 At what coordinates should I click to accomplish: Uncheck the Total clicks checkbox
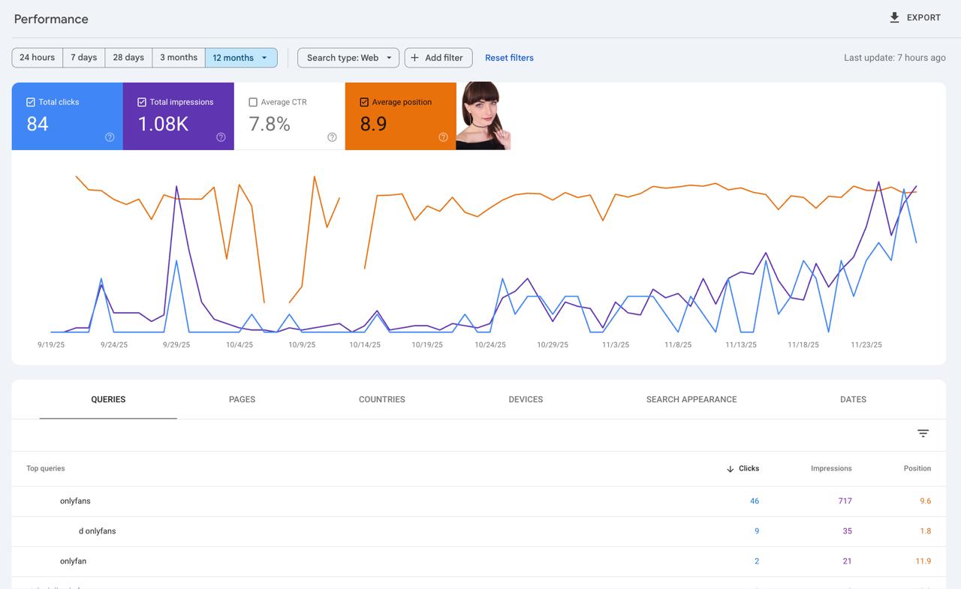(x=31, y=102)
